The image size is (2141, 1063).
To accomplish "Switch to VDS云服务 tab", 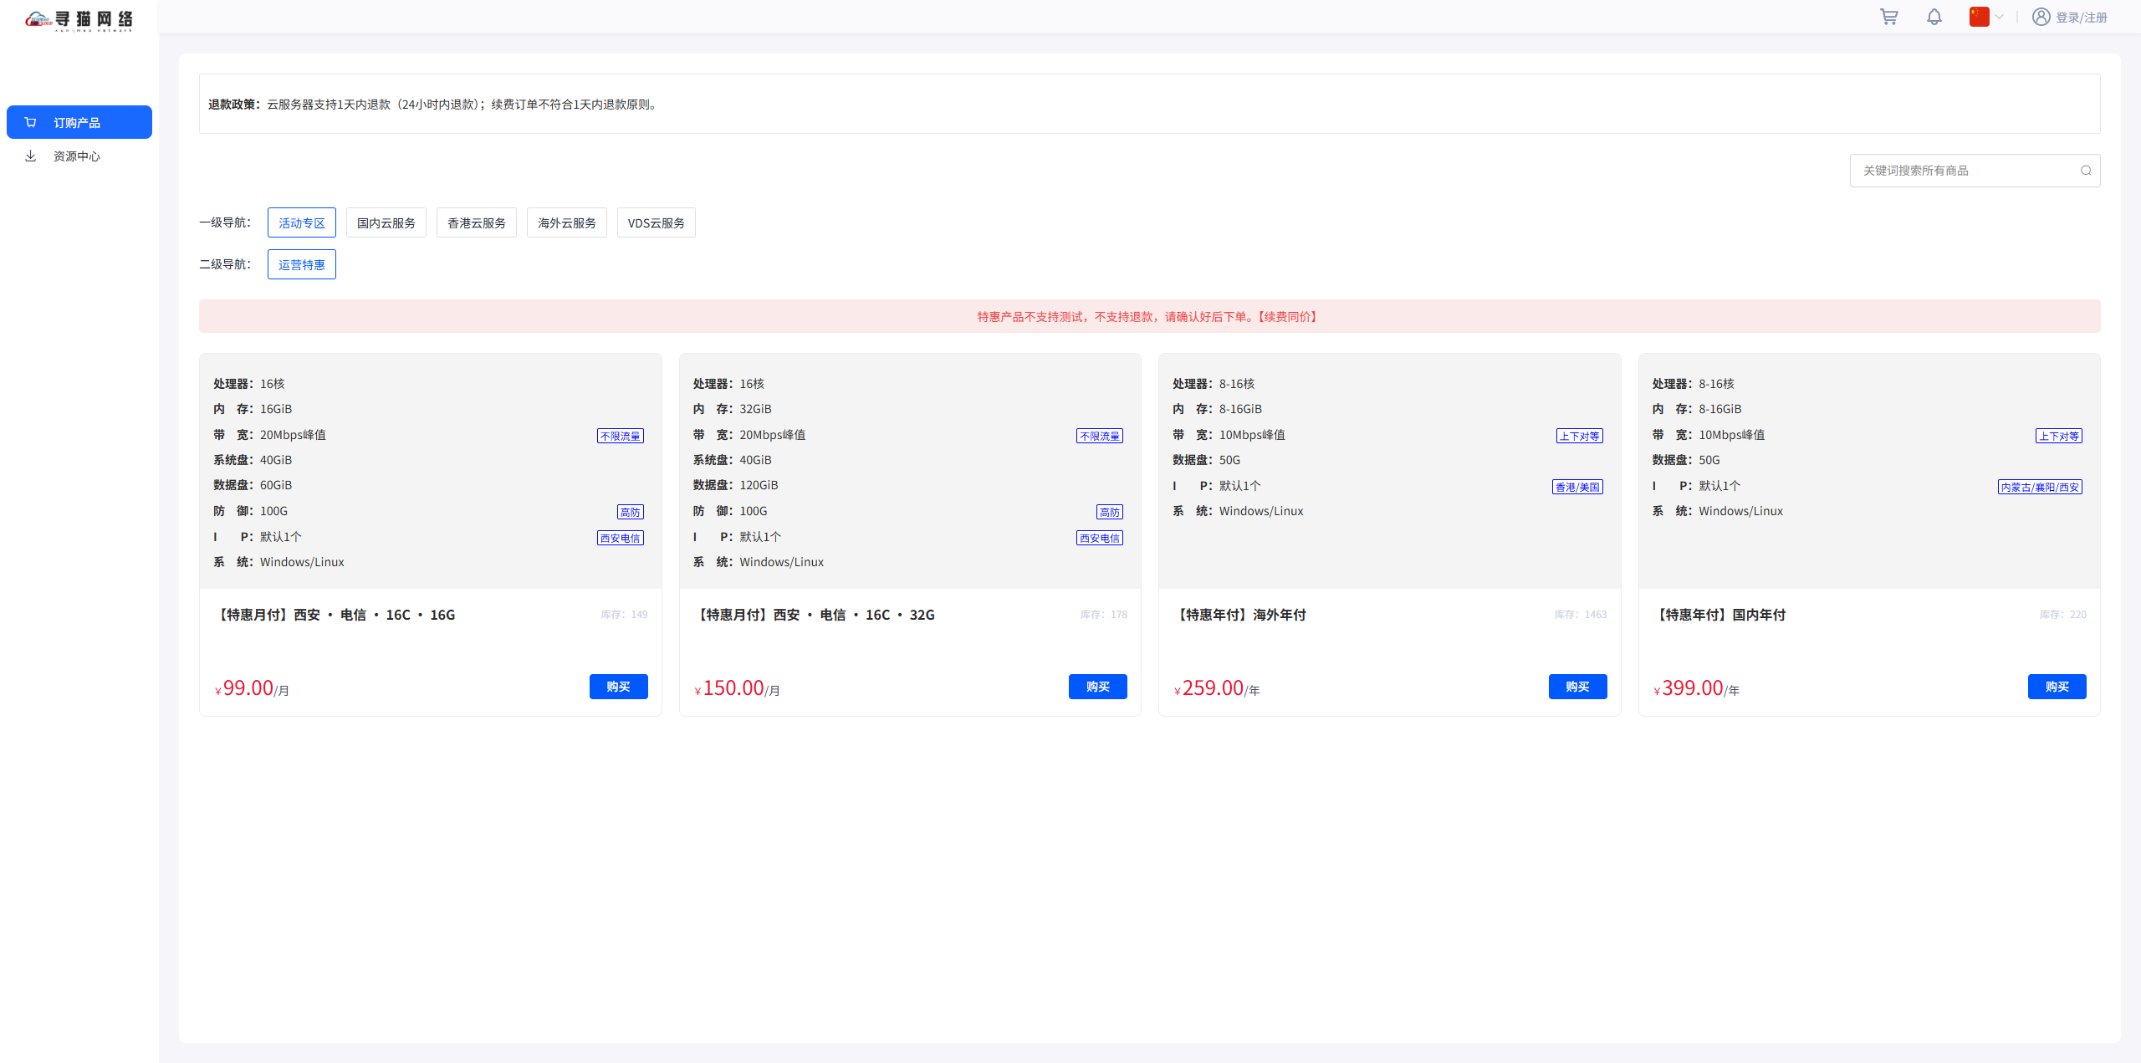I will click(x=657, y=222).
